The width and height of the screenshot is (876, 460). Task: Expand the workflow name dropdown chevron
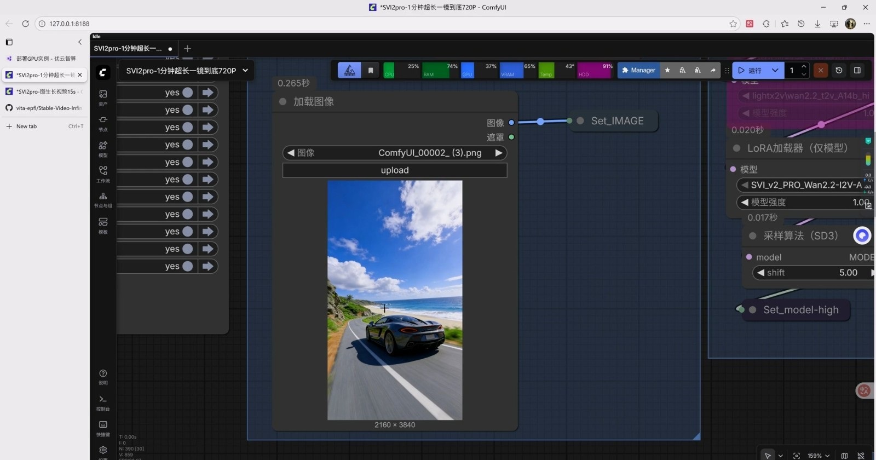tap(245, 70)
